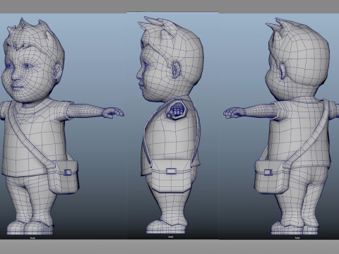Pick the open arm hole on side-profile shirt
339x254 pixels.
(177, 109)
